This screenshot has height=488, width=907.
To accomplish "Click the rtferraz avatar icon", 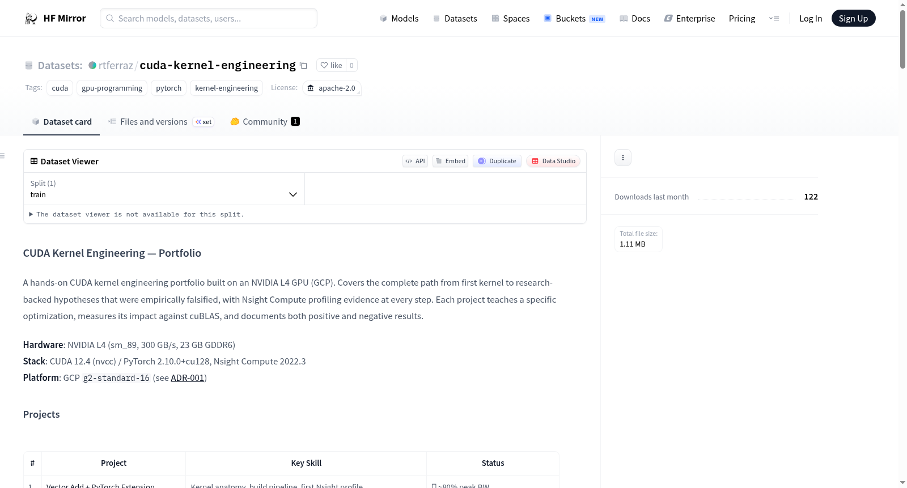I will [92, 65].
